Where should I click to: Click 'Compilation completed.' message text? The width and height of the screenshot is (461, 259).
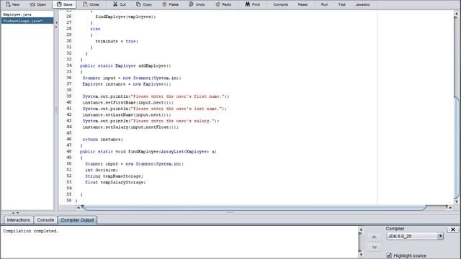[31, 231]
